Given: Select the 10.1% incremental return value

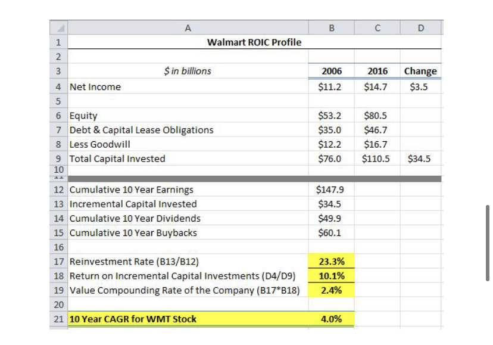Looking at the screenshot, I should [x=330, y=275].
